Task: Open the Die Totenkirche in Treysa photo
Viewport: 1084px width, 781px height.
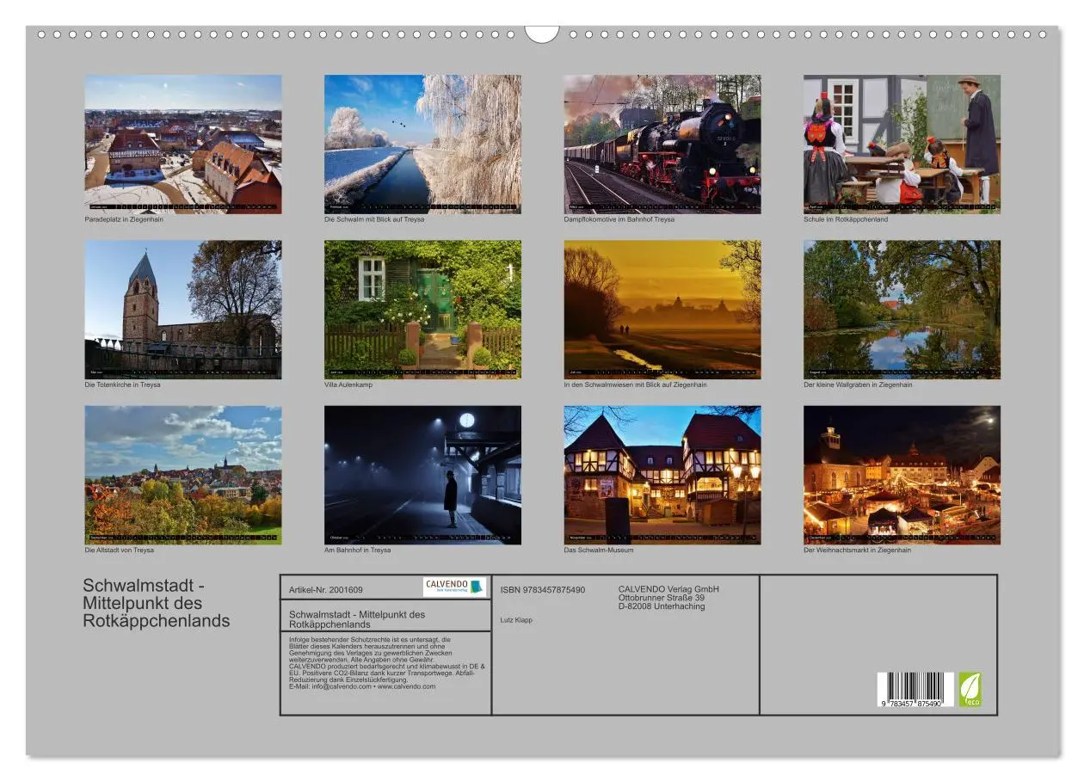Action: coord(183,308)
